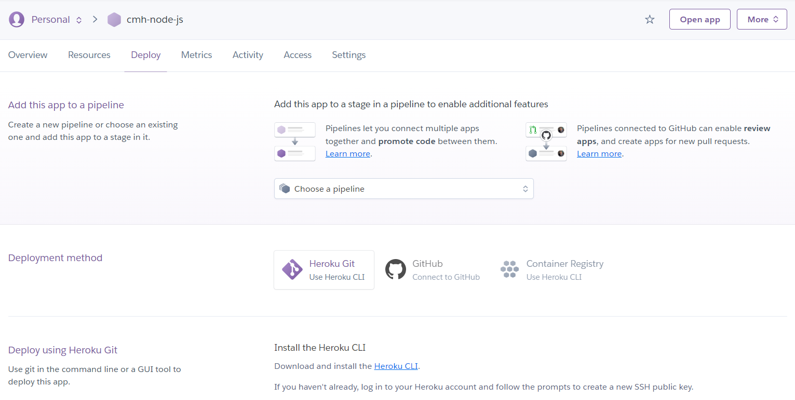Open Learn more about promoting code

coord(348,154)
